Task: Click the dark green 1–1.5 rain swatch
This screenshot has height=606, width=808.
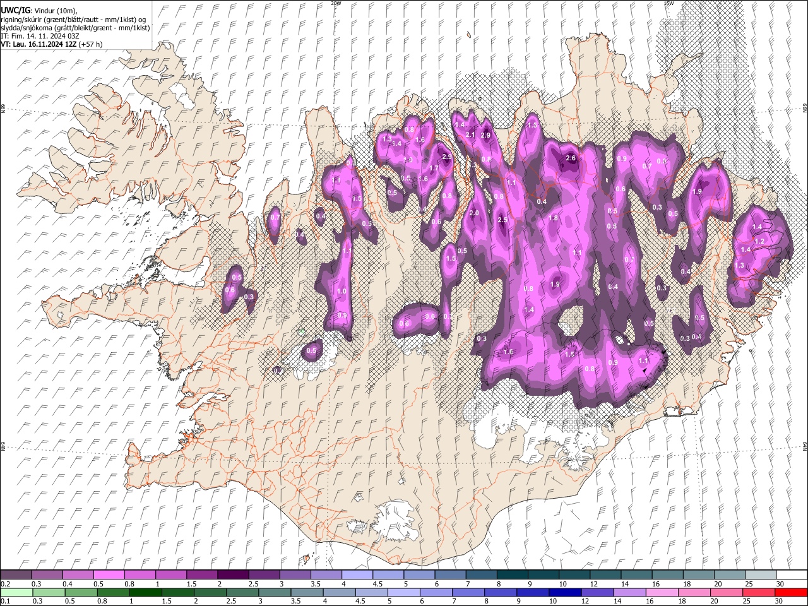Action: (146, 592)
